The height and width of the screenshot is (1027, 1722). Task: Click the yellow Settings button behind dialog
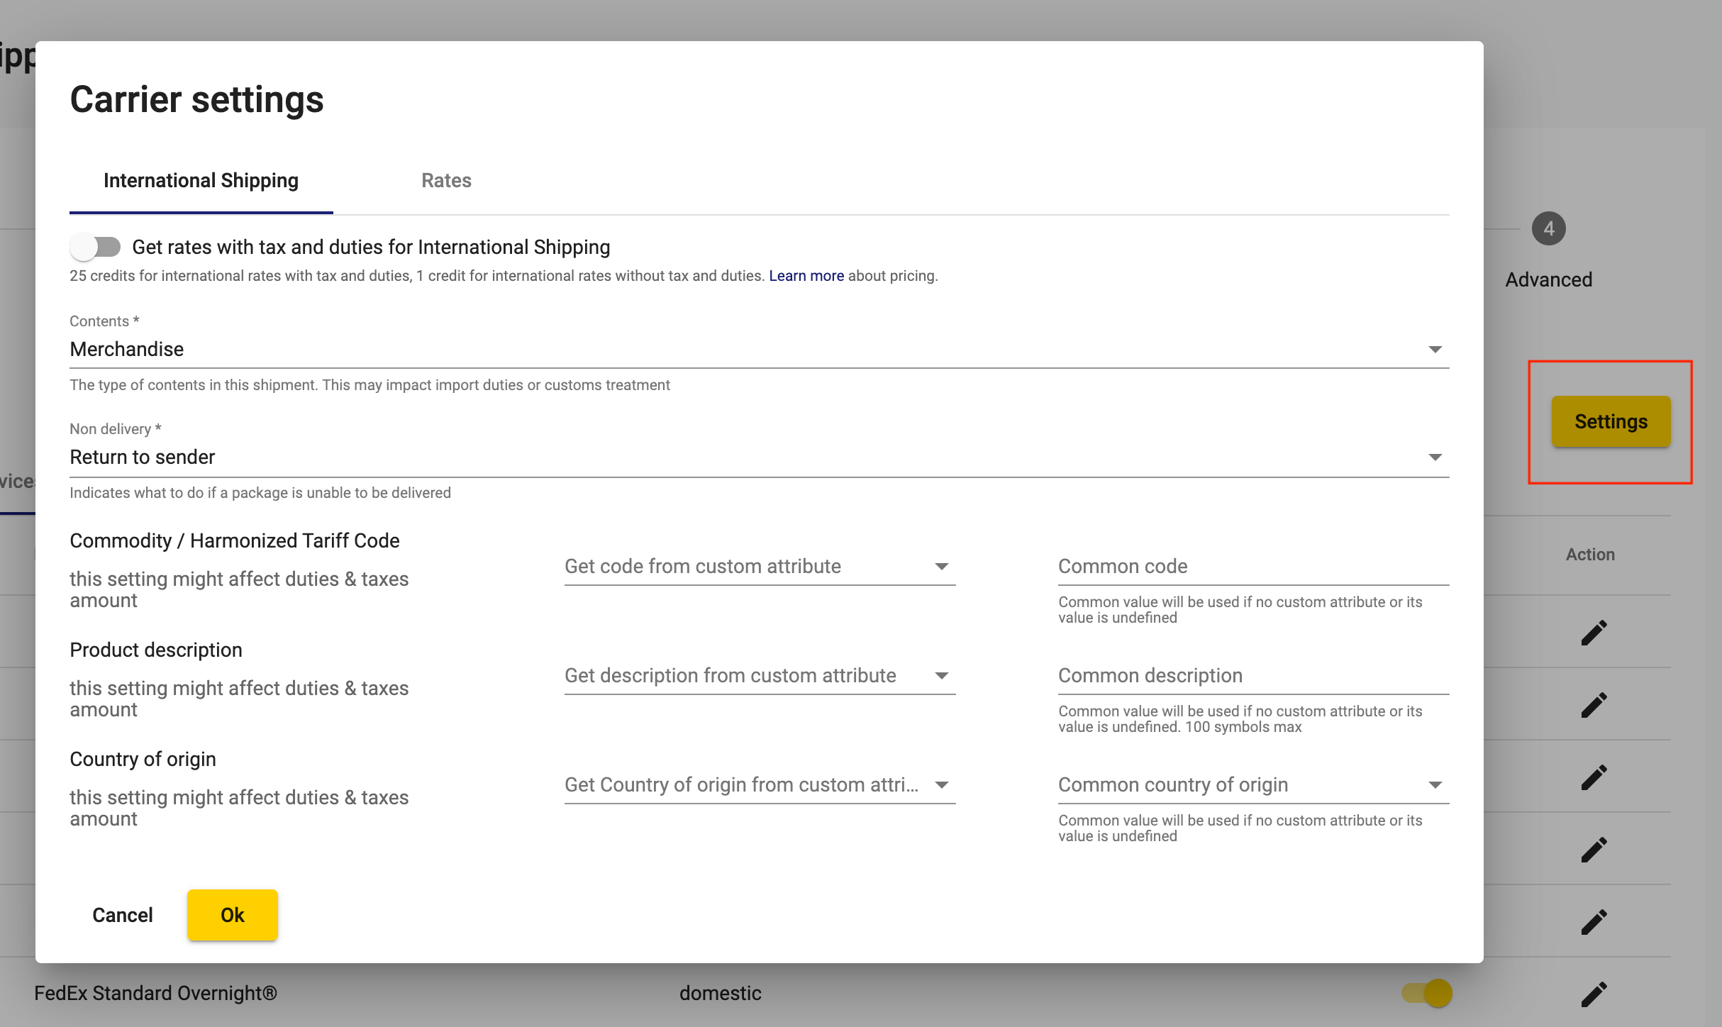pyautogui.click(x=1611, y=421)
